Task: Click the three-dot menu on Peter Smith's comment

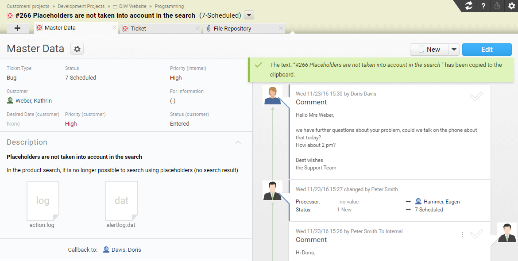Action: click(463, 234)
